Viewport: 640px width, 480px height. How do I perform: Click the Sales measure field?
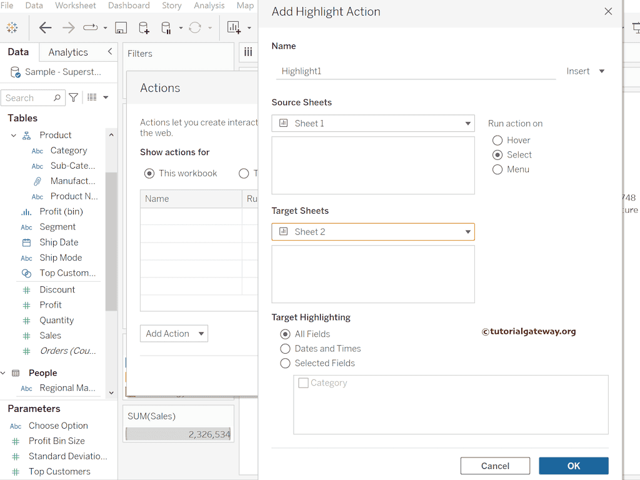(50, 336)
